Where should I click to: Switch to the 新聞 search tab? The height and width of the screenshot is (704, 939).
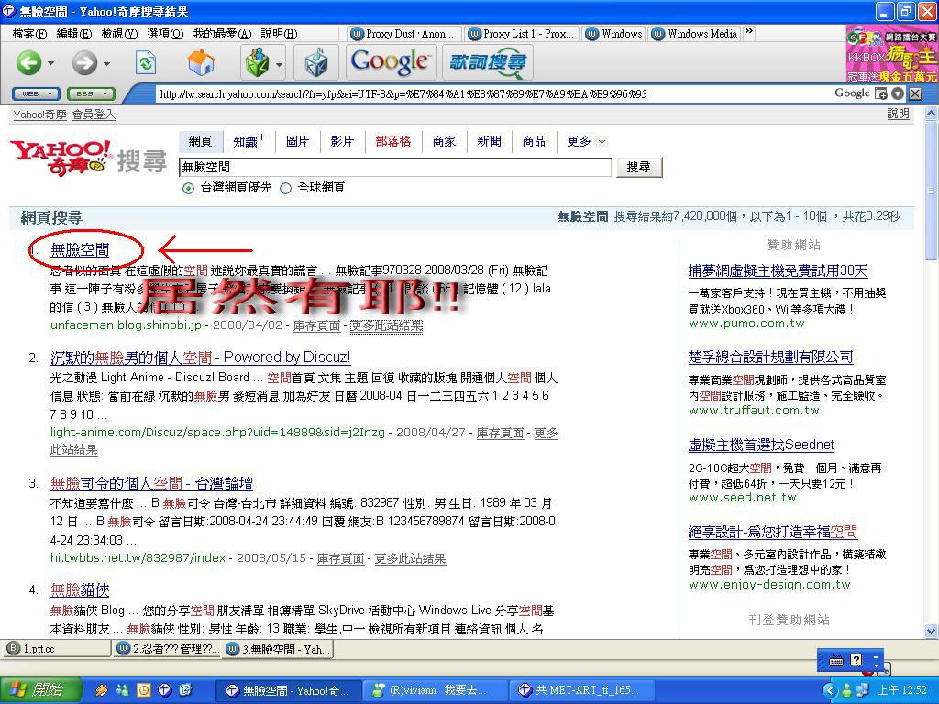[x=489, y=142]
